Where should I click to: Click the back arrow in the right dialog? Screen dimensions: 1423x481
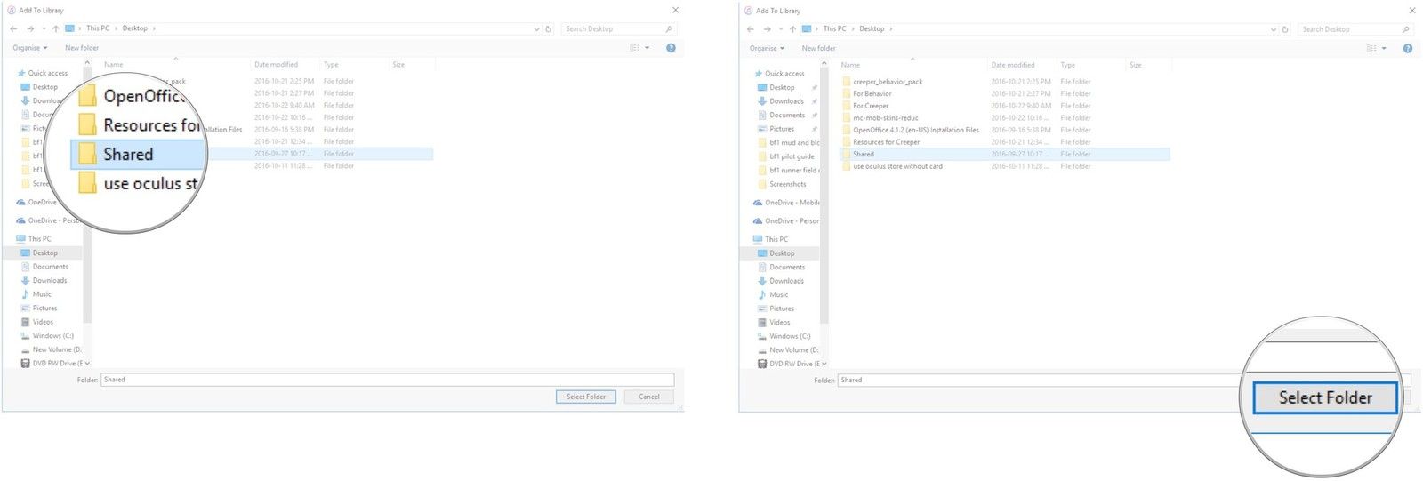coord(751,29)
